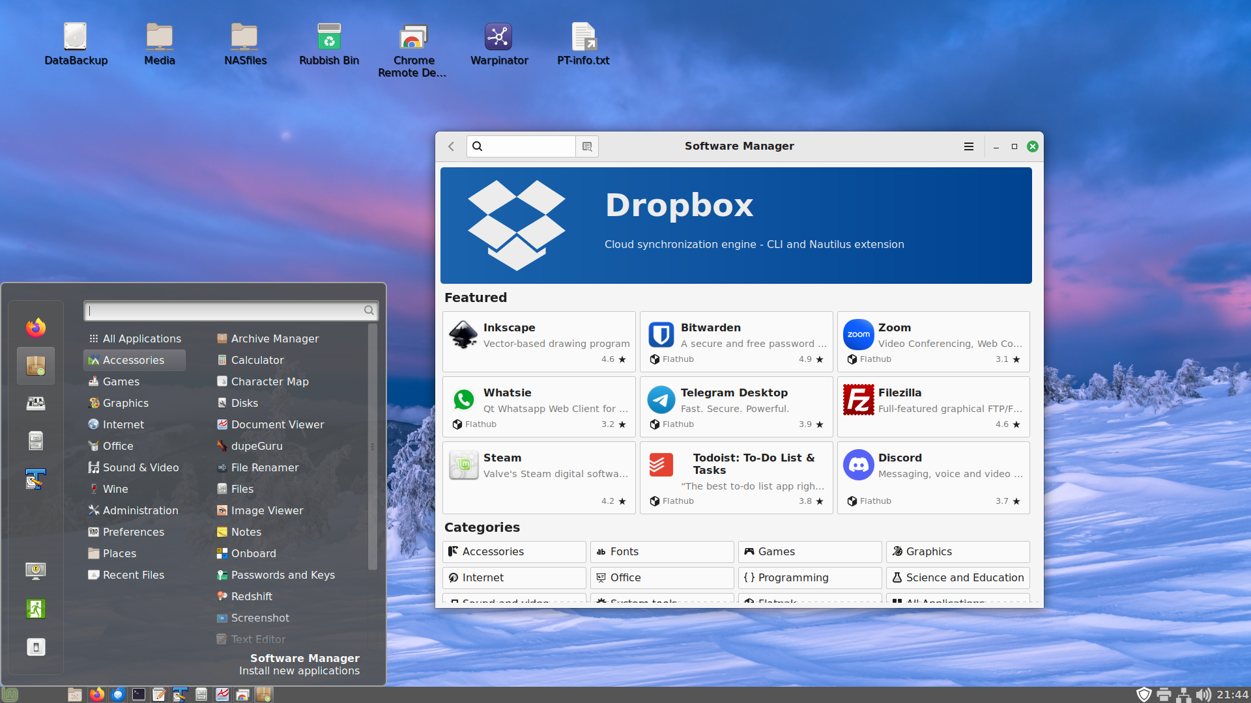Open the Inkscape vector drawing program listing
This screenshot has height=703, width=1251.
[538, 341]
